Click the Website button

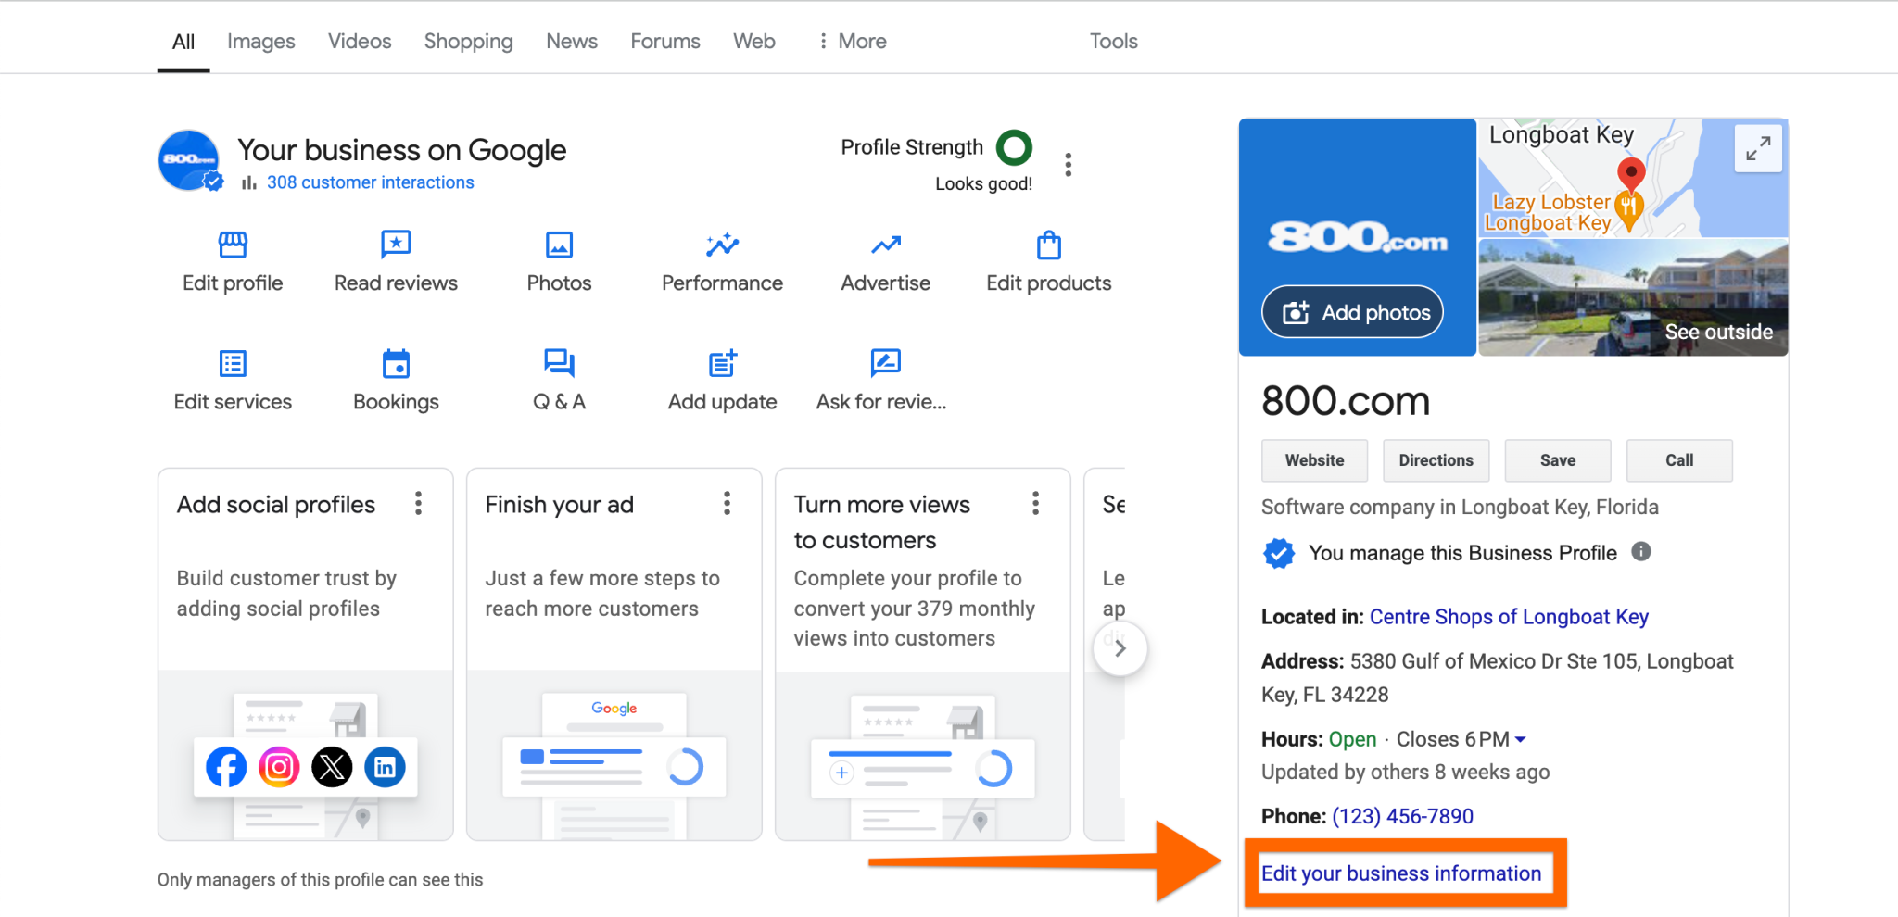pos(1314,460)
